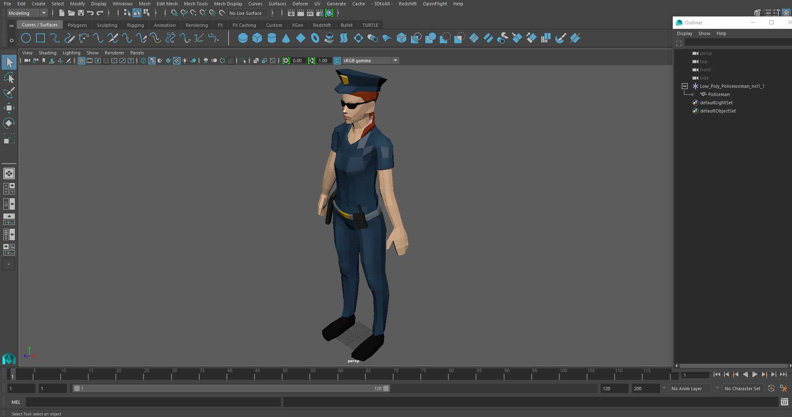Click timeline at frame 60

[x=341, y=374]
